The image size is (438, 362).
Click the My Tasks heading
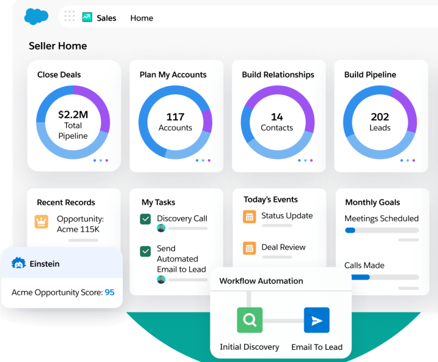(x=158, y=202)
